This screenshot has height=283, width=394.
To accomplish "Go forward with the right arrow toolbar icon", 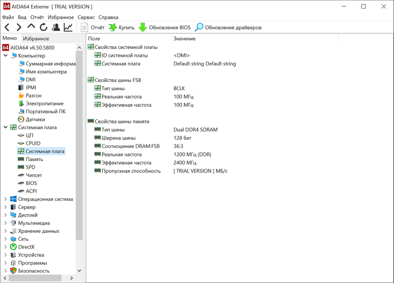I will point(19,27).
